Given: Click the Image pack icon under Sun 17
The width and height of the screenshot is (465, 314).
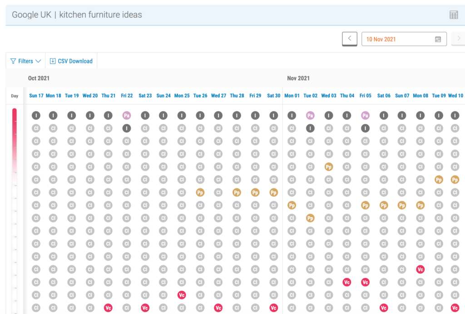Looking at the screenshot, I should [35, 115].
